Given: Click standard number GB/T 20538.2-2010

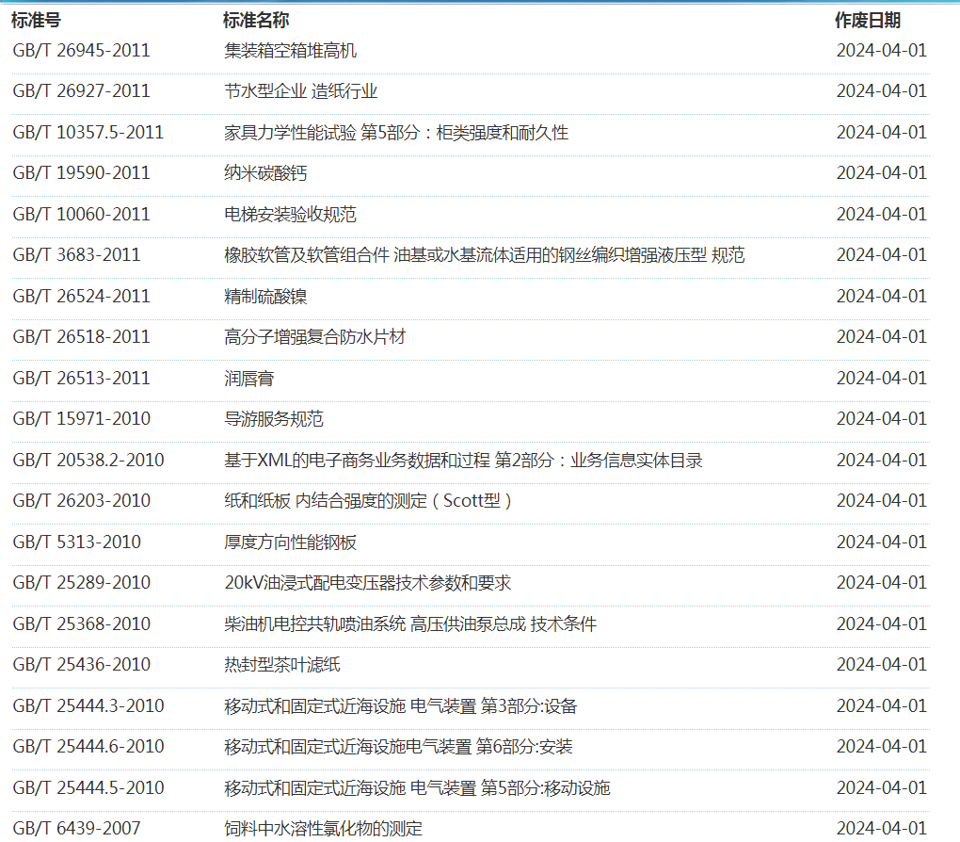Looking at the screenshot, I should [88, 461].
